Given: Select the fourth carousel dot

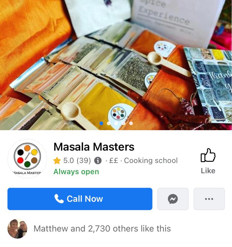Looking at the screenshot, I should 124,123.
